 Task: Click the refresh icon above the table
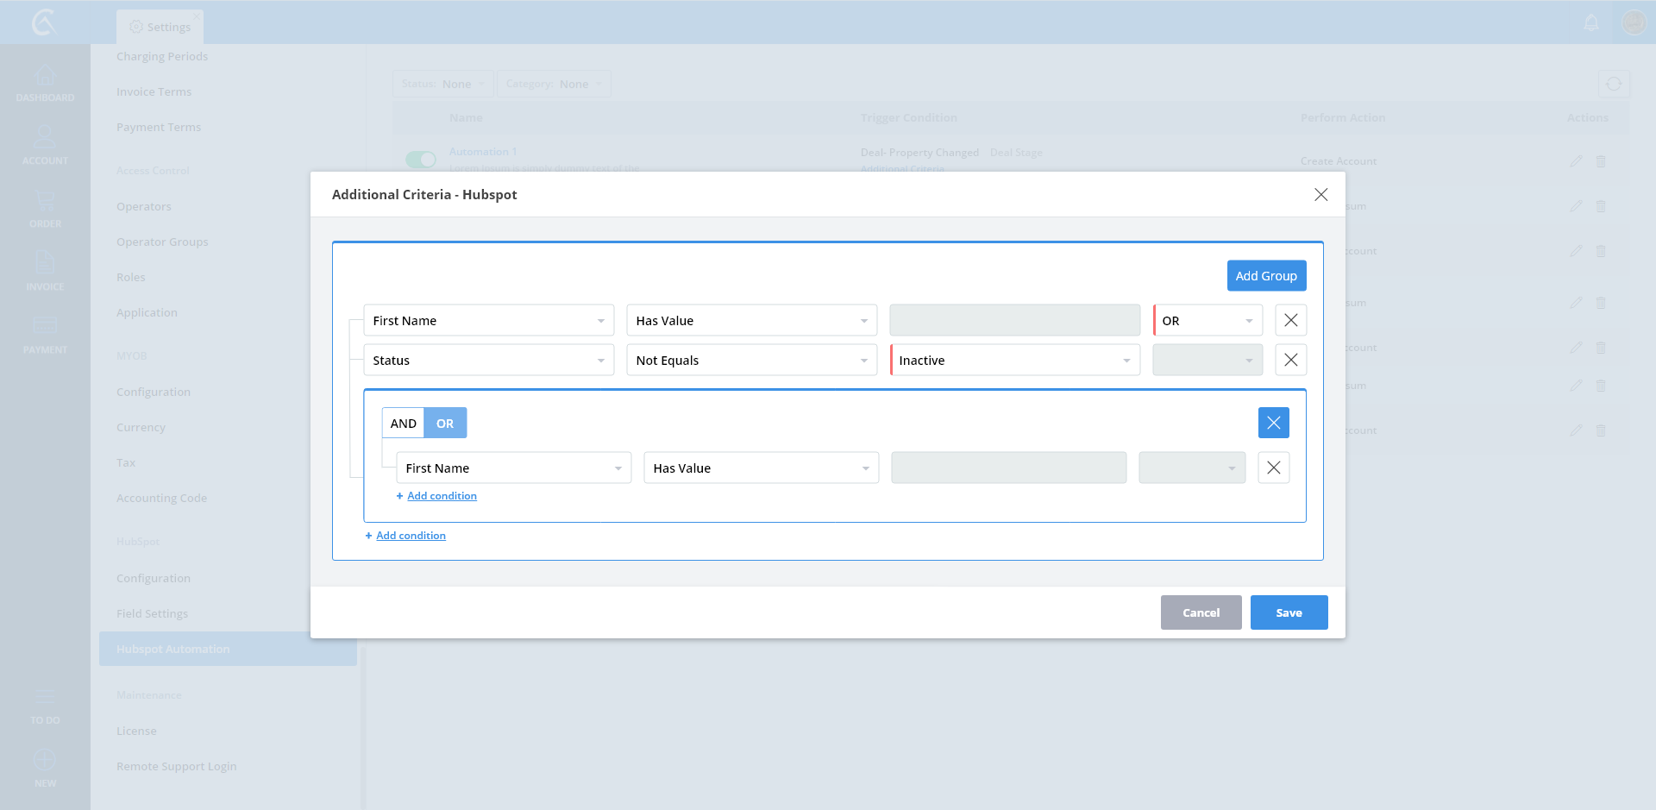[1613, 84]
